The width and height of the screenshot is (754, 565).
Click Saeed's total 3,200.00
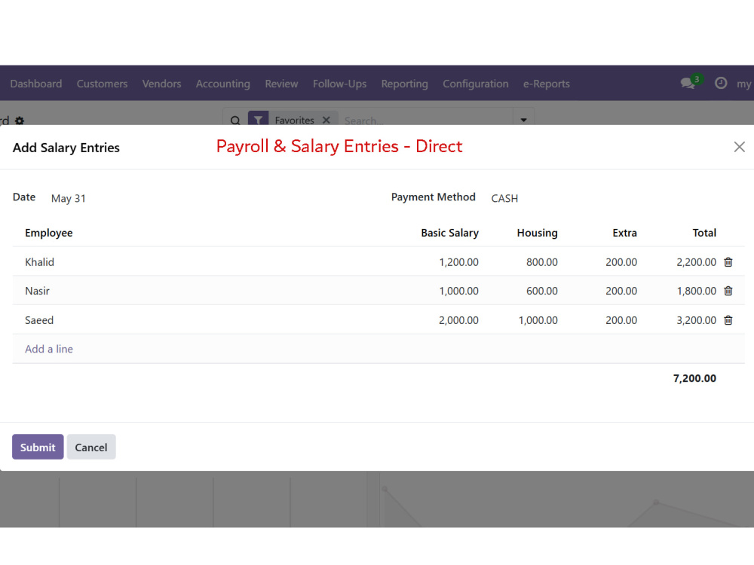click(696, 320)
